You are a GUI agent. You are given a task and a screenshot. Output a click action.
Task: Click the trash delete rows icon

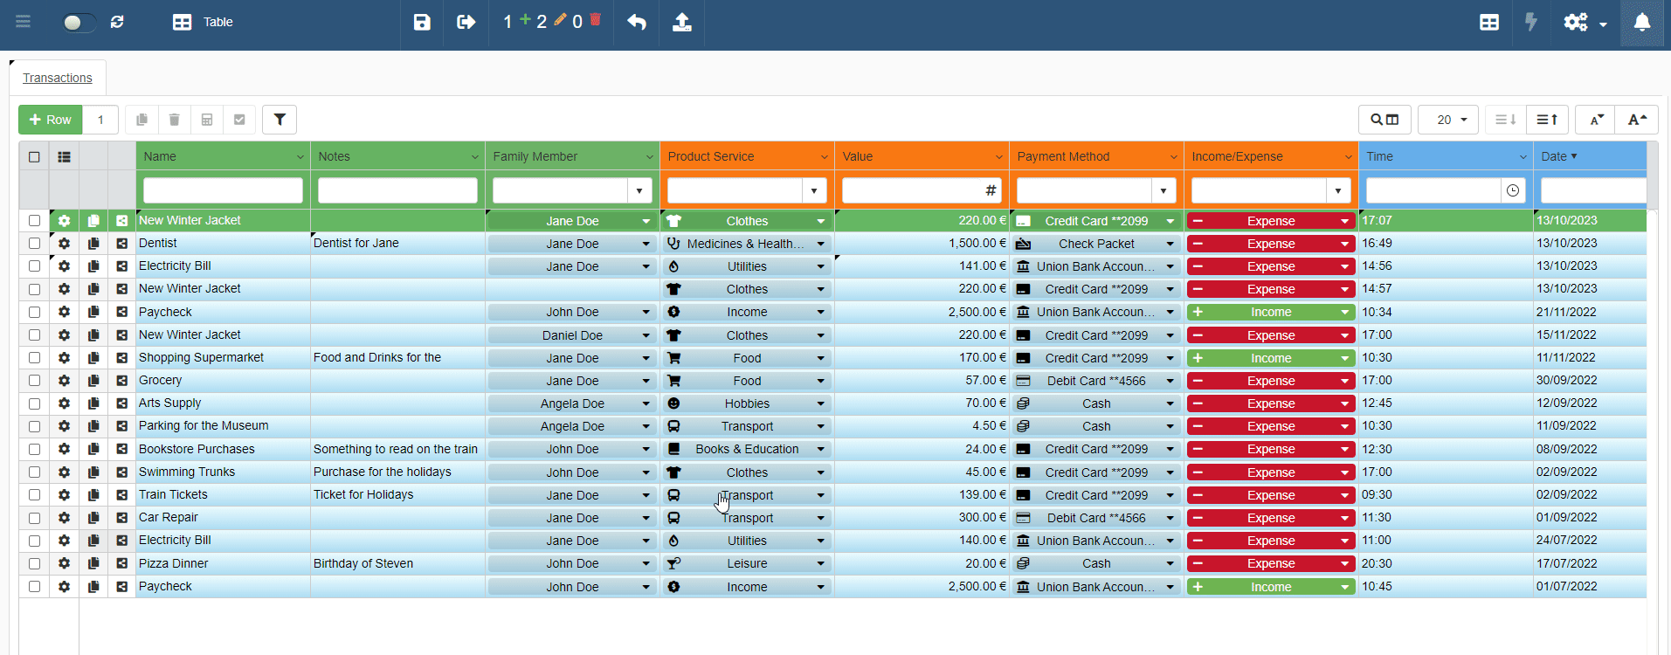click(x=175, y=120)
